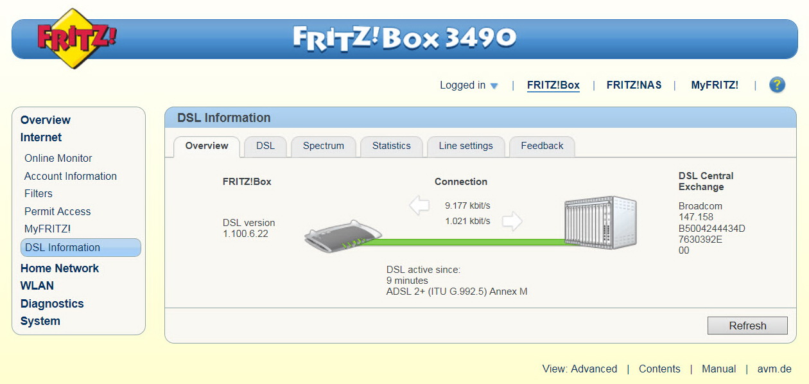Click the Refresh button
The height and width of the screenshot is (384, 809).
[747, 326]
